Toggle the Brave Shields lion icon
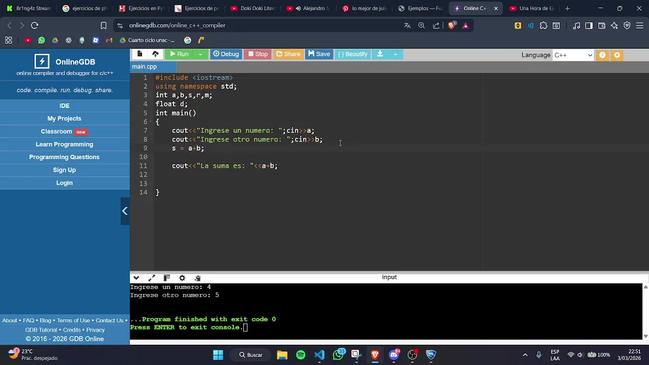 pos(451,25)
